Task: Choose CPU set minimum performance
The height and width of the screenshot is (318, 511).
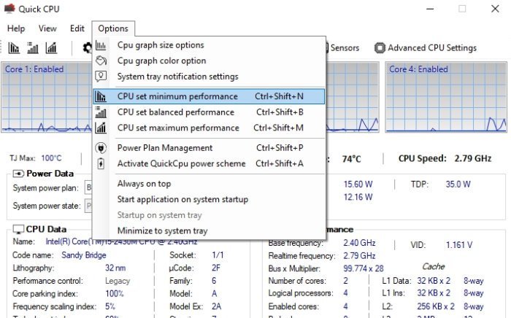Action: (x=209, y=96)
